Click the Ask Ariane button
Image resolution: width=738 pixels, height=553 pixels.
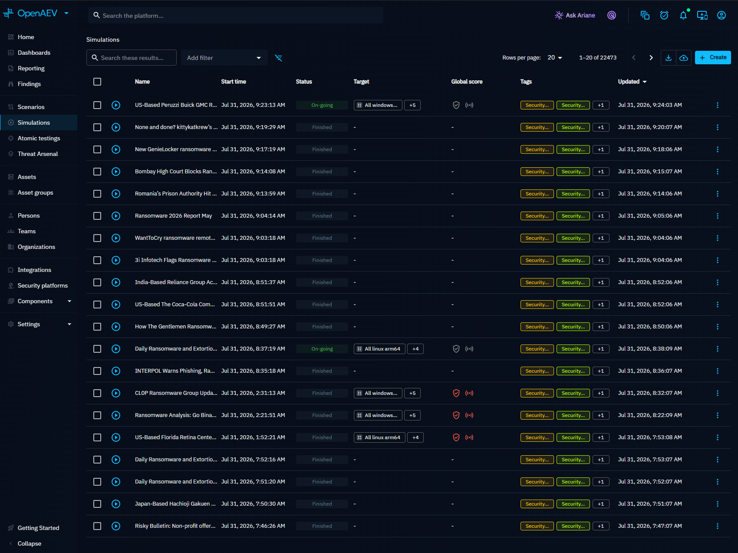point(575,15)
